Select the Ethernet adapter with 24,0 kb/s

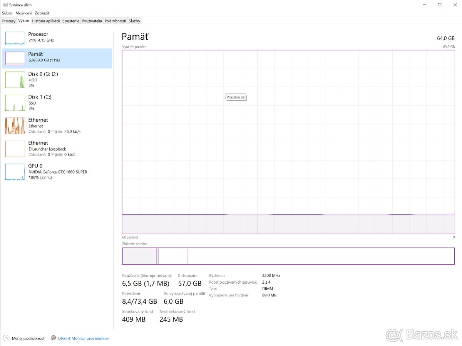click(15, 126)
